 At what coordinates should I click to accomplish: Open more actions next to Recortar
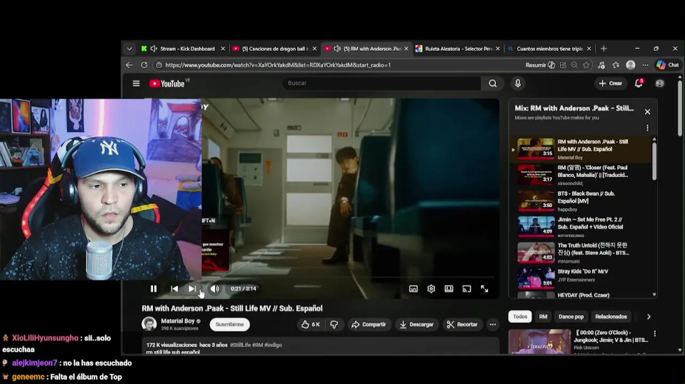[492, 324]
